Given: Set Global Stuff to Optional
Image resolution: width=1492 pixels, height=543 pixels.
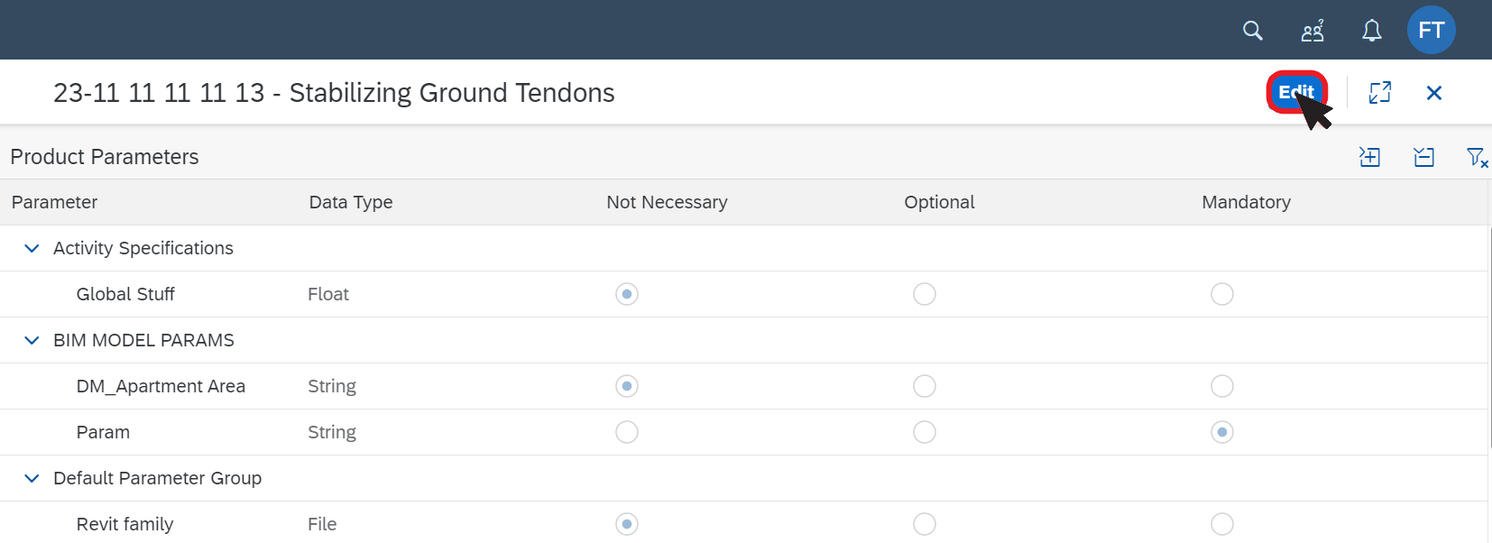Looking at the screenshot, I should (x=925, y=294).
